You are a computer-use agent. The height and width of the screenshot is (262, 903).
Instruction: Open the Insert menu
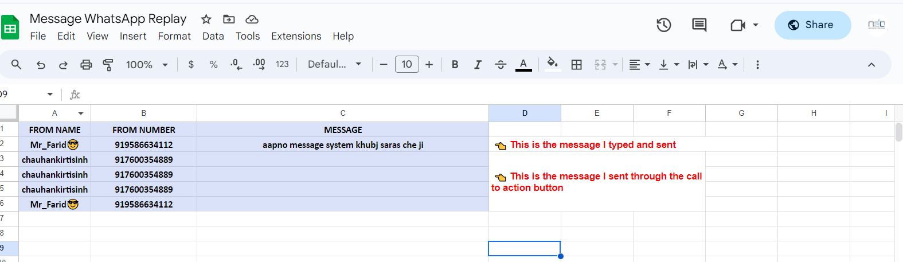(133, 36)
